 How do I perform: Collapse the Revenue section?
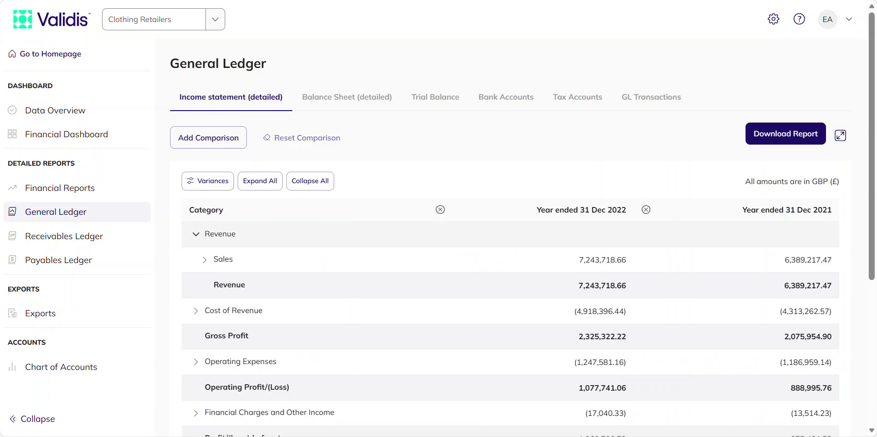coord(196,234)
